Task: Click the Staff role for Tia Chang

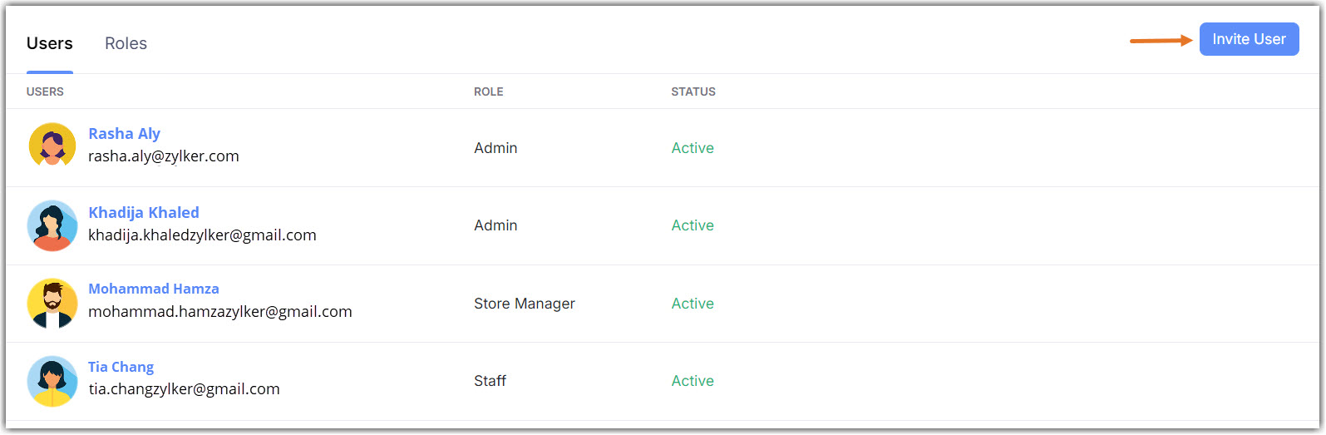Action: (x=490, y=381)
